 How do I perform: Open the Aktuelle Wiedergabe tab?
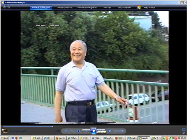coord(41,7)
